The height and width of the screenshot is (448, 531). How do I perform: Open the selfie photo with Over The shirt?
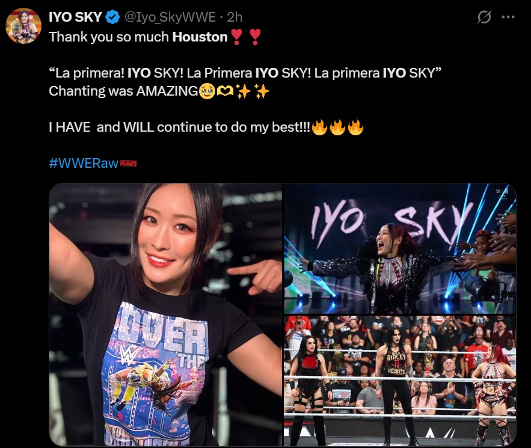click(x=165, y=315)
